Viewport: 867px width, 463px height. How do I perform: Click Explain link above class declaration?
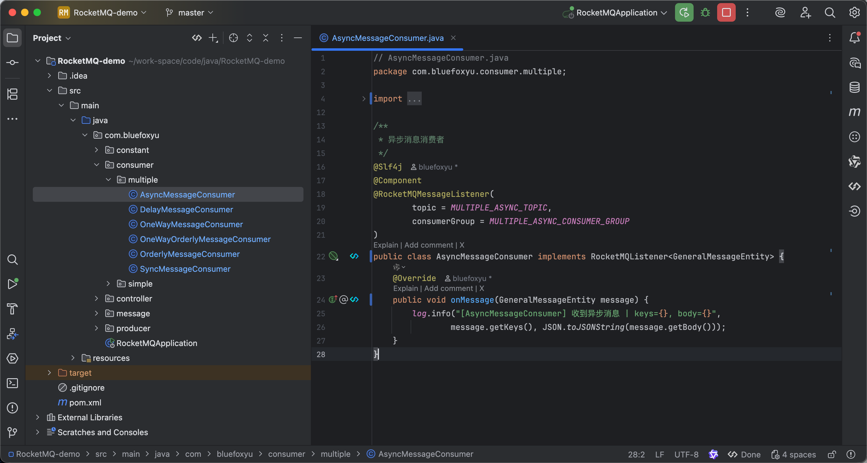(386, 245)
